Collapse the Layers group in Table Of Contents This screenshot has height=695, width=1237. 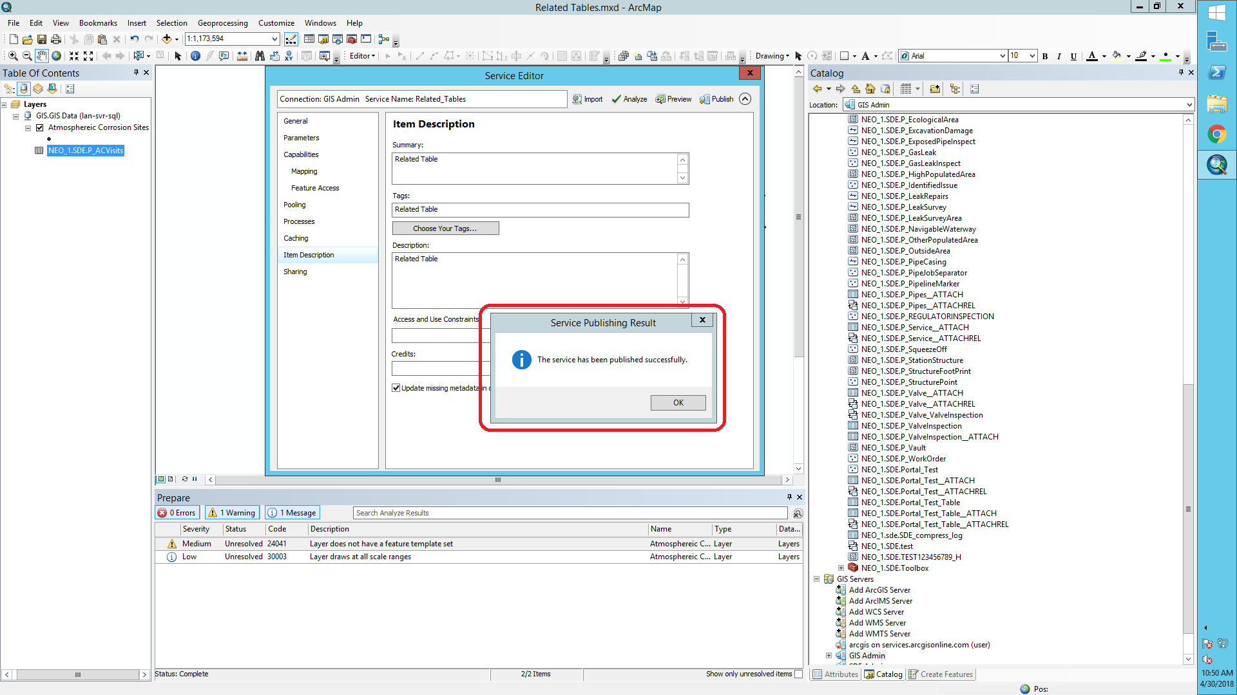pos(4,104)
